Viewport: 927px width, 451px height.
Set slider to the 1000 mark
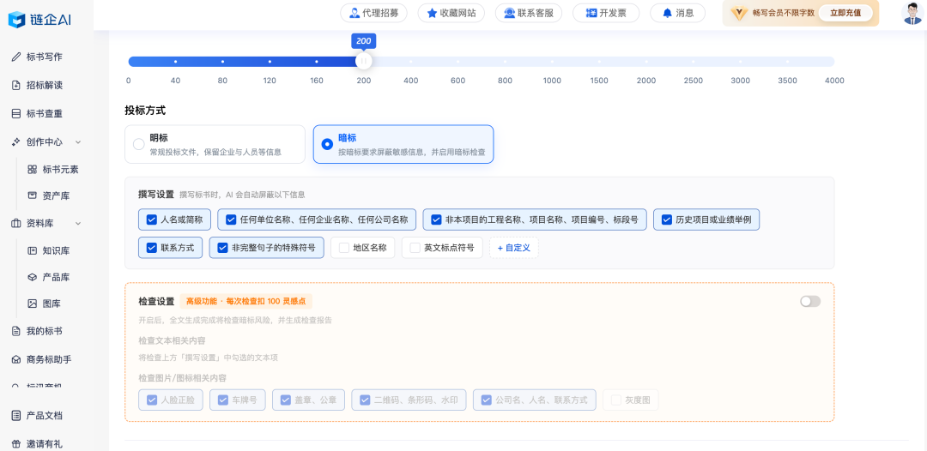point(552,62)
